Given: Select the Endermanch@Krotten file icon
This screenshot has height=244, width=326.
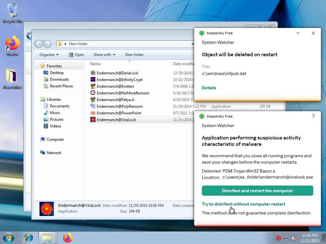Looking at the screenshot, I should click(x=93, y=86).
